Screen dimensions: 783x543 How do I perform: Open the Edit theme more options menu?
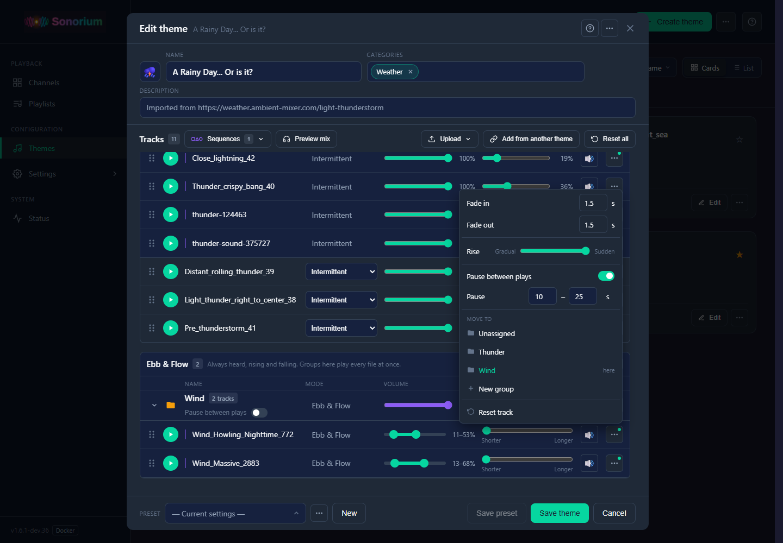[610, 28]
